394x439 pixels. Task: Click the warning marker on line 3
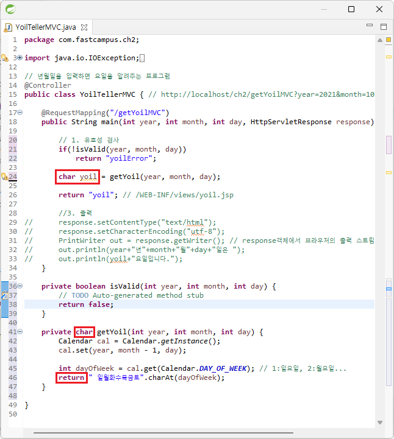point(5,58)
